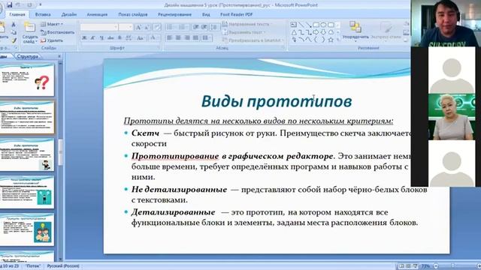Justify the text alignment
Viewport: 481px width, 270px height.
tap(195, 38)
